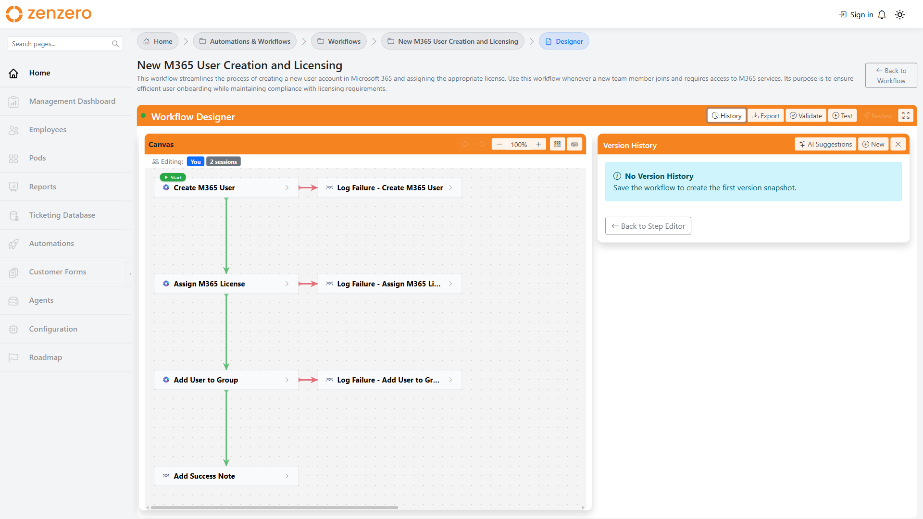
Task: Click the Automations rocket icon
Action: (13, 244)
